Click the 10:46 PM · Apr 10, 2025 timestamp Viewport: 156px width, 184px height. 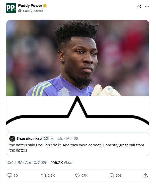(x=27, y=163)
